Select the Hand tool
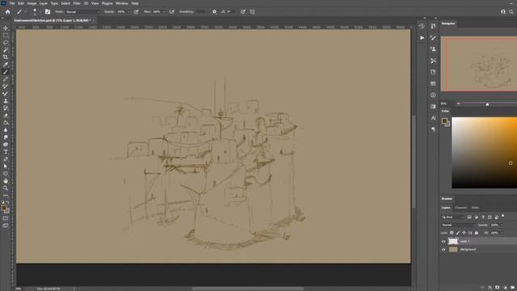The image size is (517, 291). point(6,181)
